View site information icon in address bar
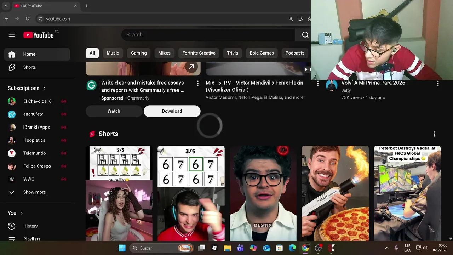This screenshot has width=453, height=255. pos(40,19)
